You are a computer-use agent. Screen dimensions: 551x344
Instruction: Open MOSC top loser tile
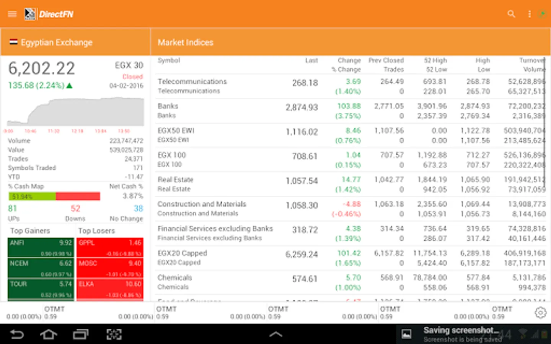point(110,268)
